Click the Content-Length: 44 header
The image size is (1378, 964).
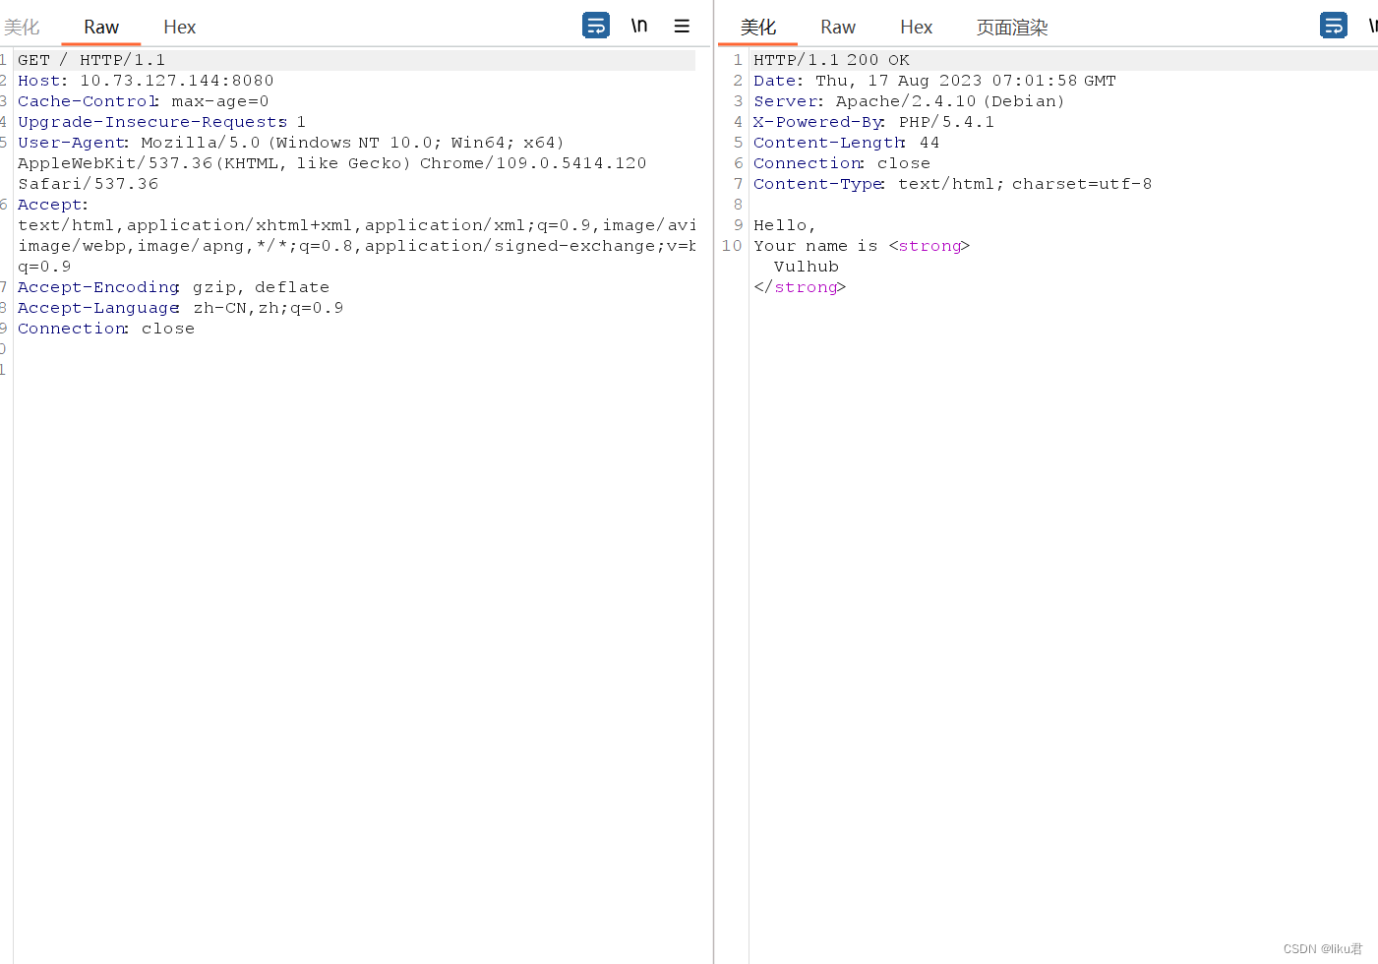tap(846, 143)
